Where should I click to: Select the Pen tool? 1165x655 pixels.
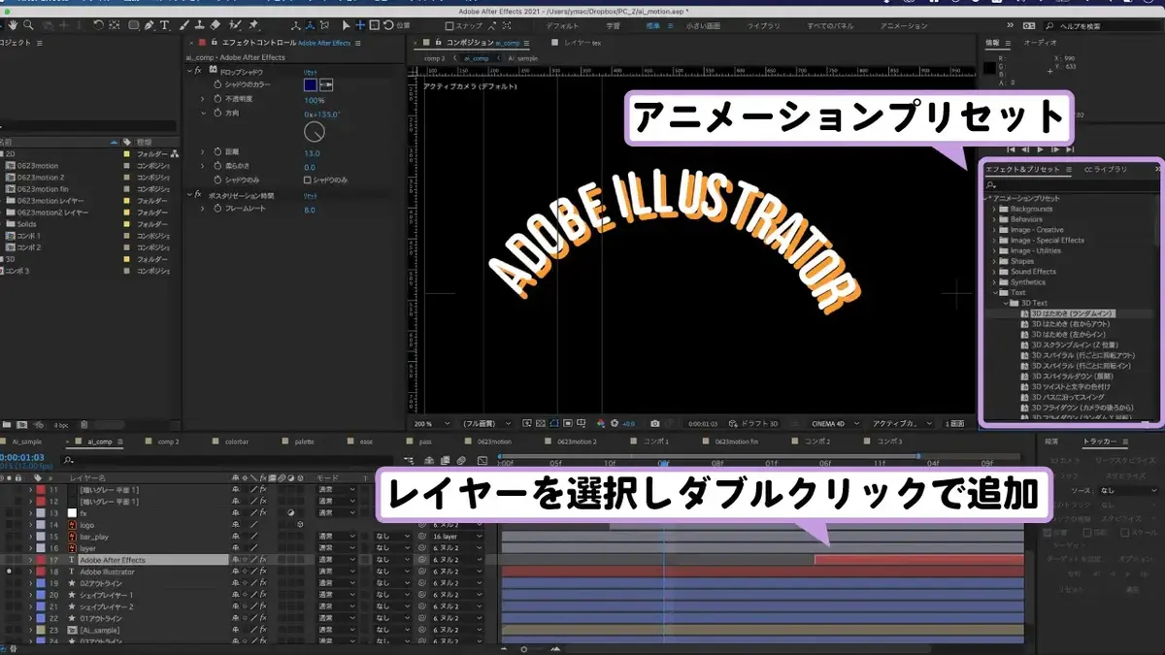point(150,25)
